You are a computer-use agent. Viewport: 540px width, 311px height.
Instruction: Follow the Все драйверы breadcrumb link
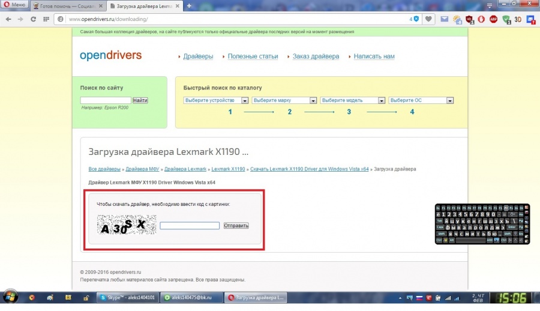click(x=104, y=169)
